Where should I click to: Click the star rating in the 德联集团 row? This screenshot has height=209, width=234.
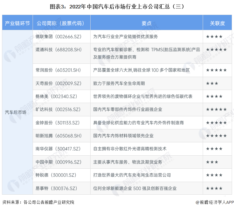pos(214,37)
